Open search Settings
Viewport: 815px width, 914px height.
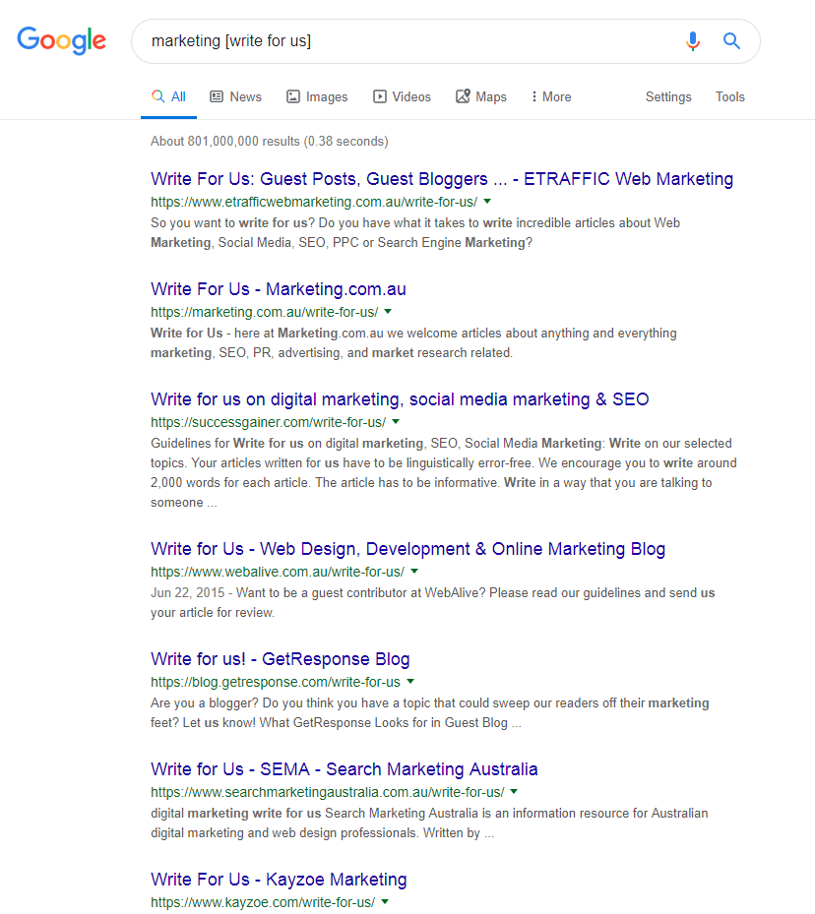coord(668,96)
